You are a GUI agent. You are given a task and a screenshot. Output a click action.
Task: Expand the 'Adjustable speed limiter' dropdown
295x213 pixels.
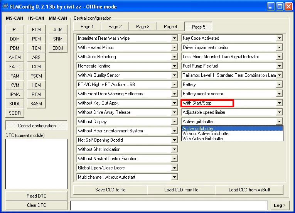(x=279, y=113)
